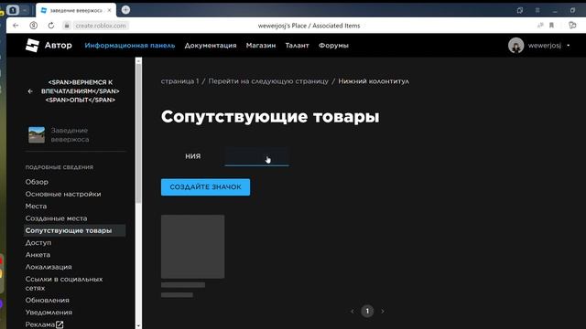This screenshot has width=586, height=329.
Task: Click the create.roblox.com address field
Action: tap(101, 26)
